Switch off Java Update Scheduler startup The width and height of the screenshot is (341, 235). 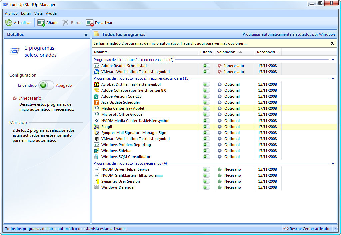(x=206, y=102)
